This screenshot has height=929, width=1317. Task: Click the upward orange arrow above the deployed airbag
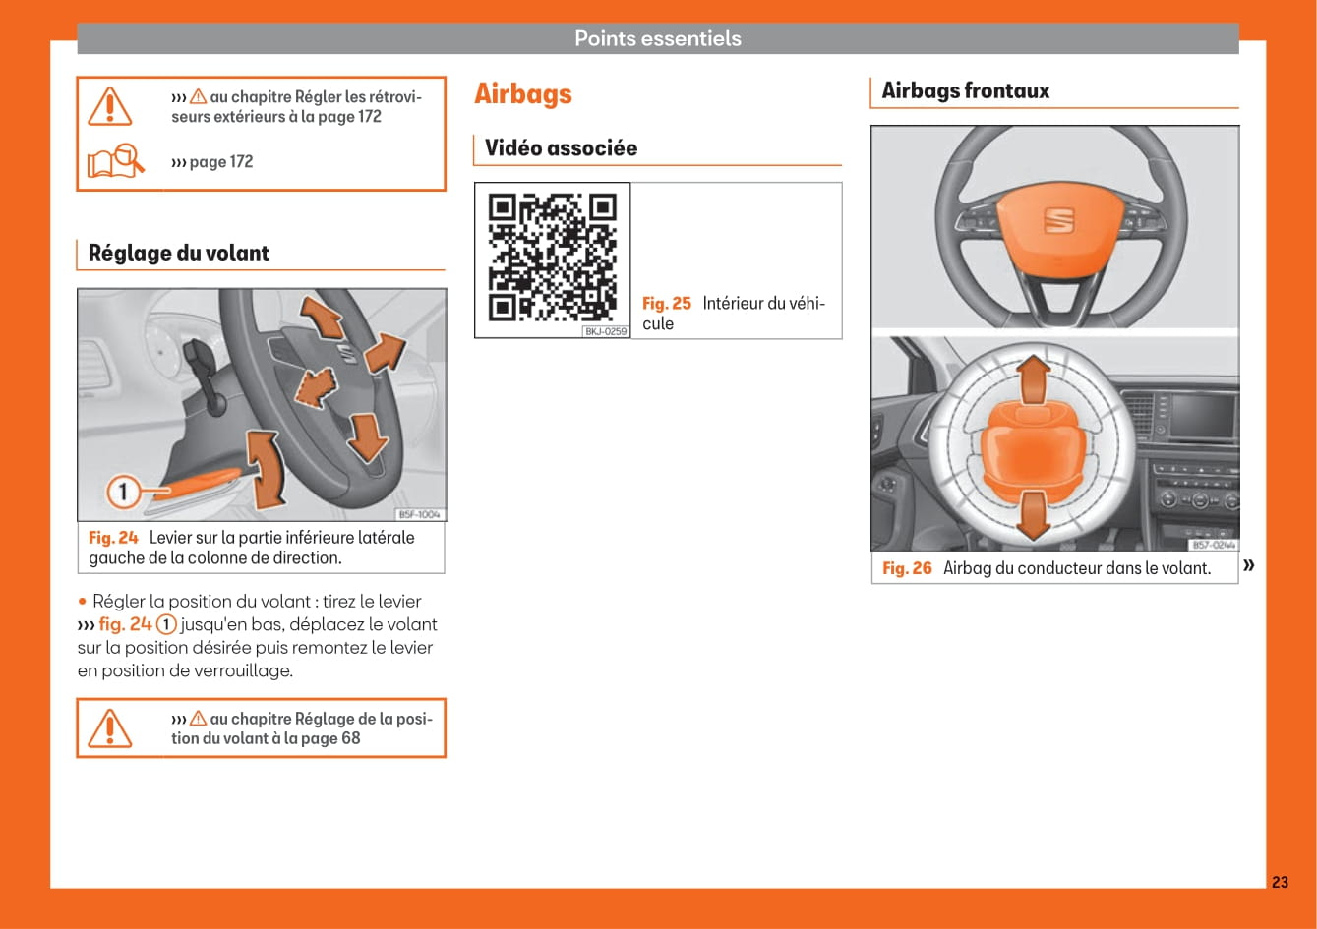point(1033,379)
